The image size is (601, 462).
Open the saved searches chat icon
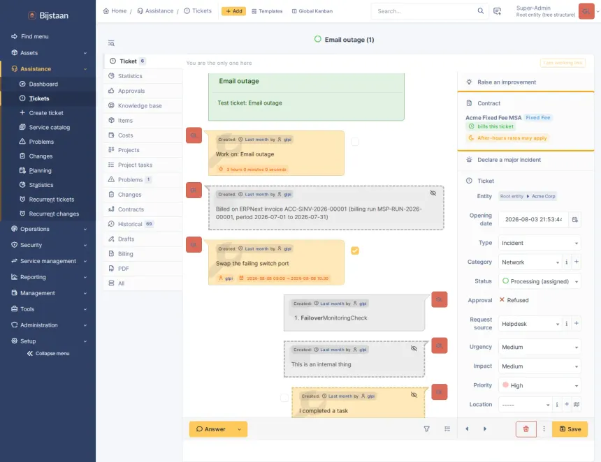pyautogui.click(x=497, y=11)
